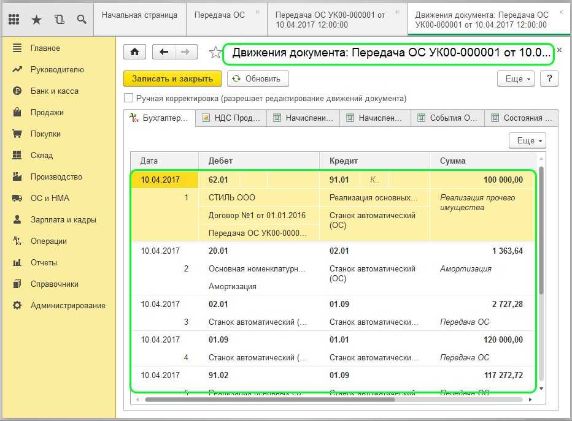
Task: Open Покупки section
Action: tap(45, 134)
